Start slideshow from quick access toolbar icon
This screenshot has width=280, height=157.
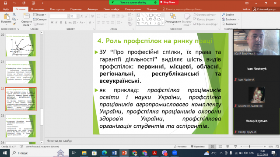(33, 3)
